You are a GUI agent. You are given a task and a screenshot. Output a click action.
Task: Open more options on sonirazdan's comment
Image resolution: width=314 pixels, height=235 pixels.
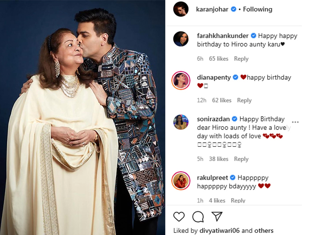295,122
